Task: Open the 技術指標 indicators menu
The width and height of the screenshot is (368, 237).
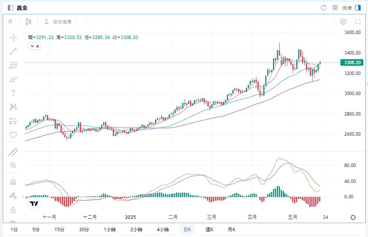Action: click(x=57, y=22)
